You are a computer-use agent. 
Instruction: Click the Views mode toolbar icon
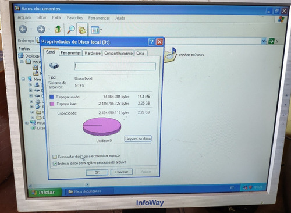[95, 30]
